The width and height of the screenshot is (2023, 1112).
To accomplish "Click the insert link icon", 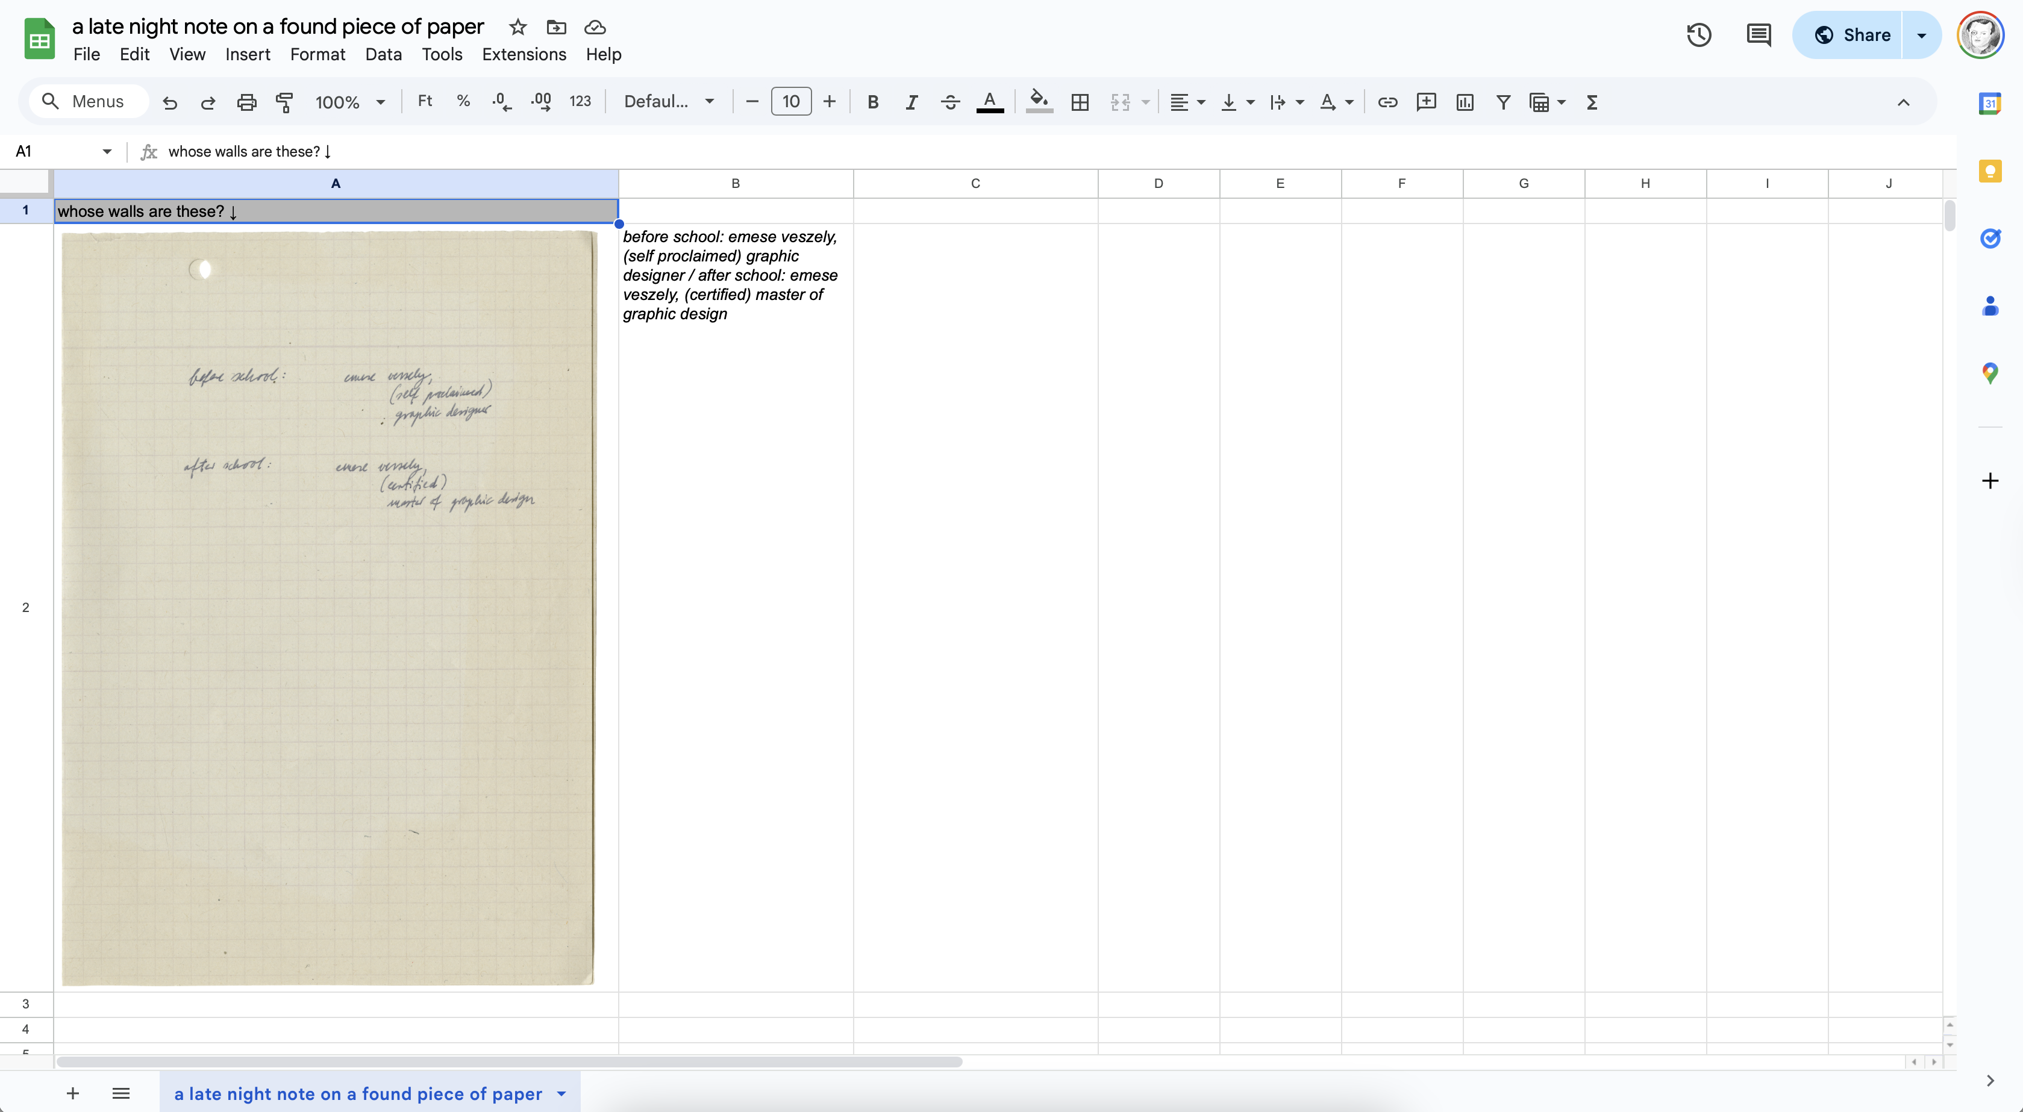I will (1387, 102).
